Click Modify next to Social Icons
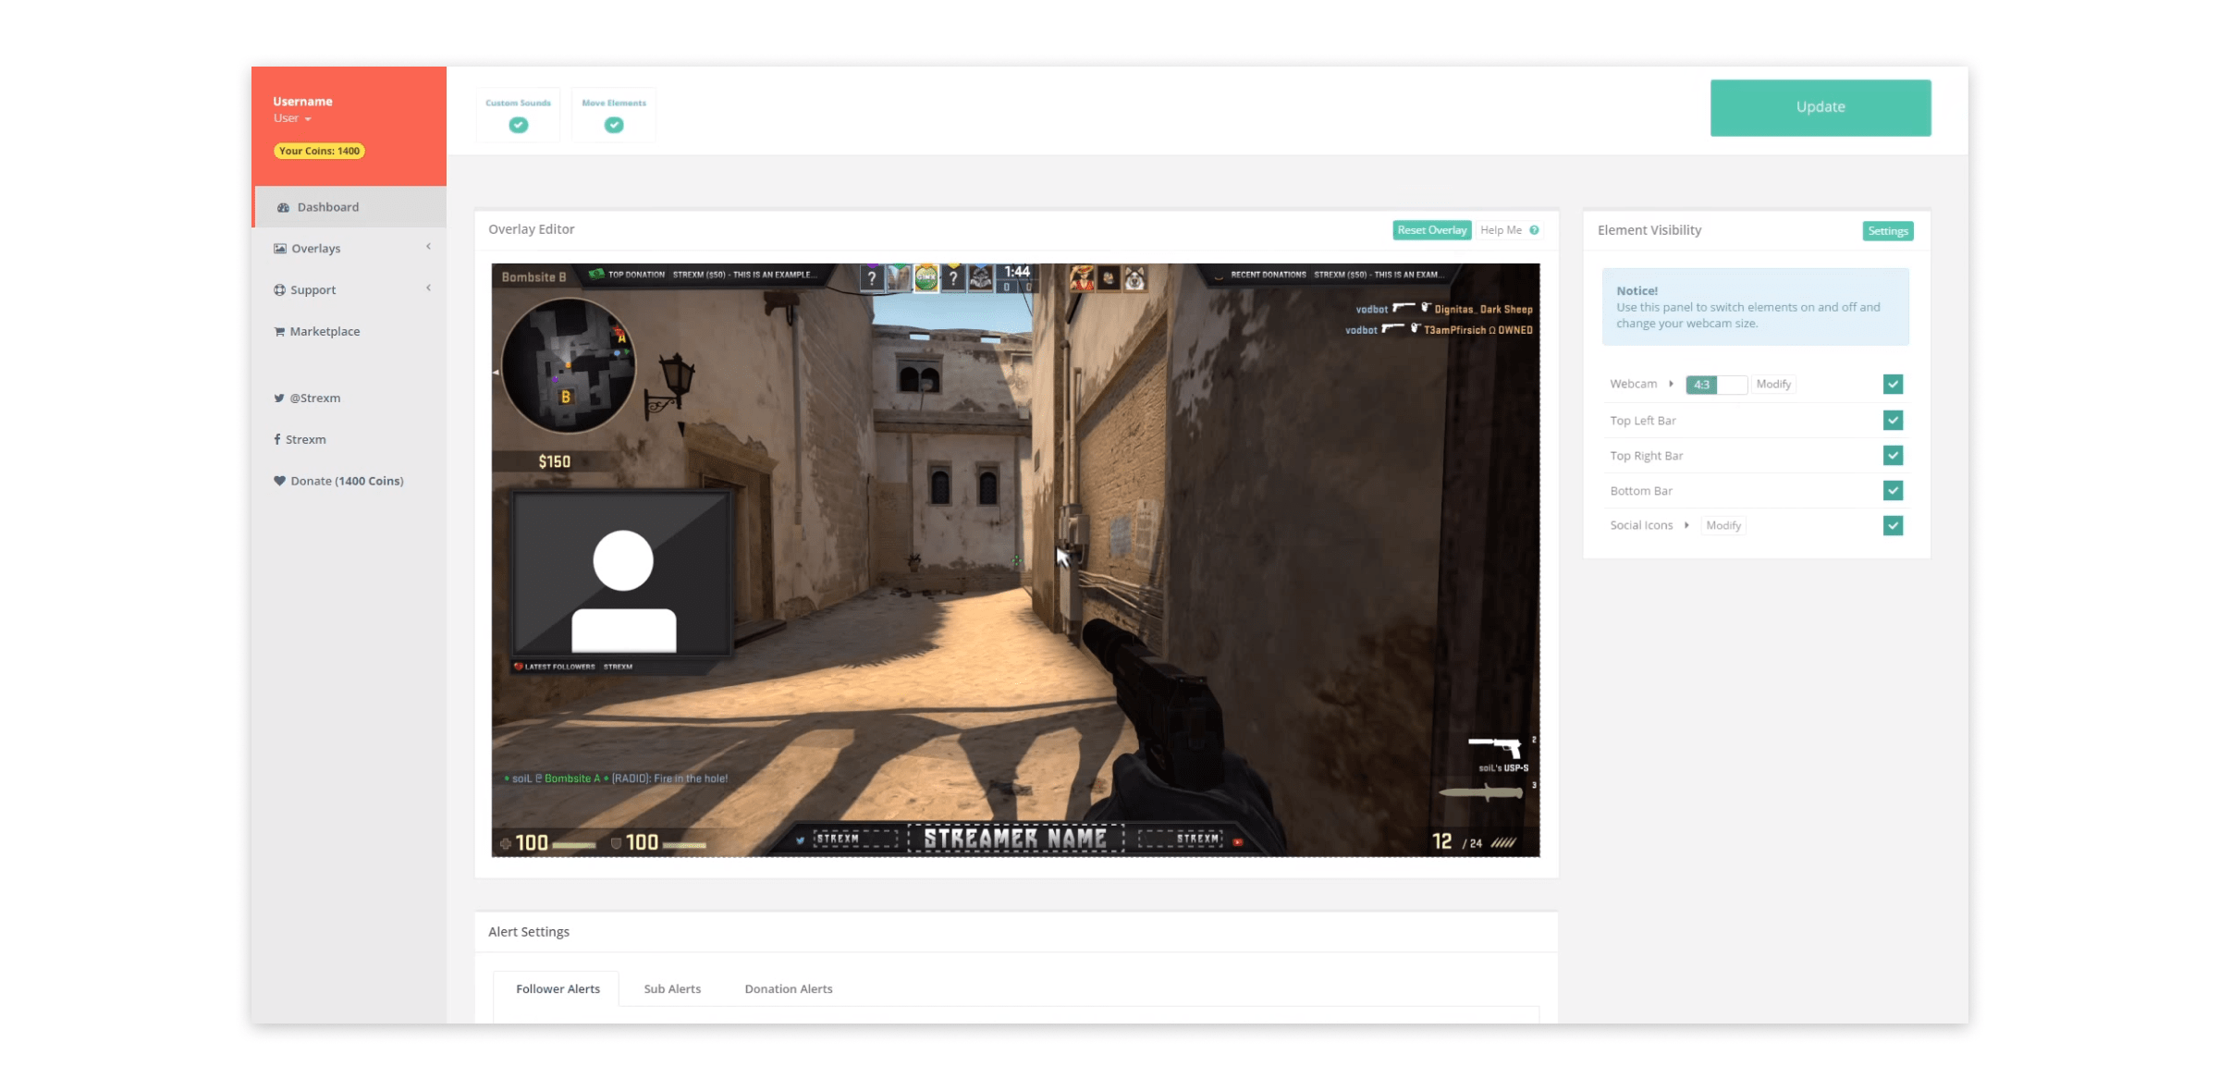The height and width of the screenshot is (1091, 2219). click(x=1723, y=526)
